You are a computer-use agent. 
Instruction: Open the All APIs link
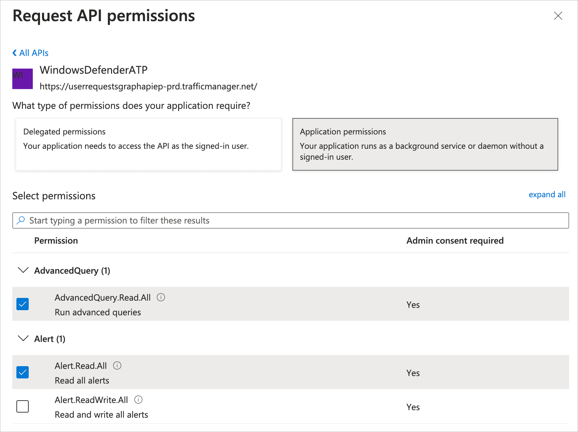pyautogui.click(x=34, y=53)
